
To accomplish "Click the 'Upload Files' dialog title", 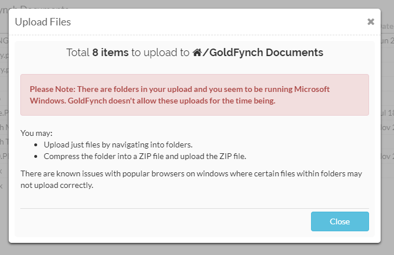I will tap(43, 22).
